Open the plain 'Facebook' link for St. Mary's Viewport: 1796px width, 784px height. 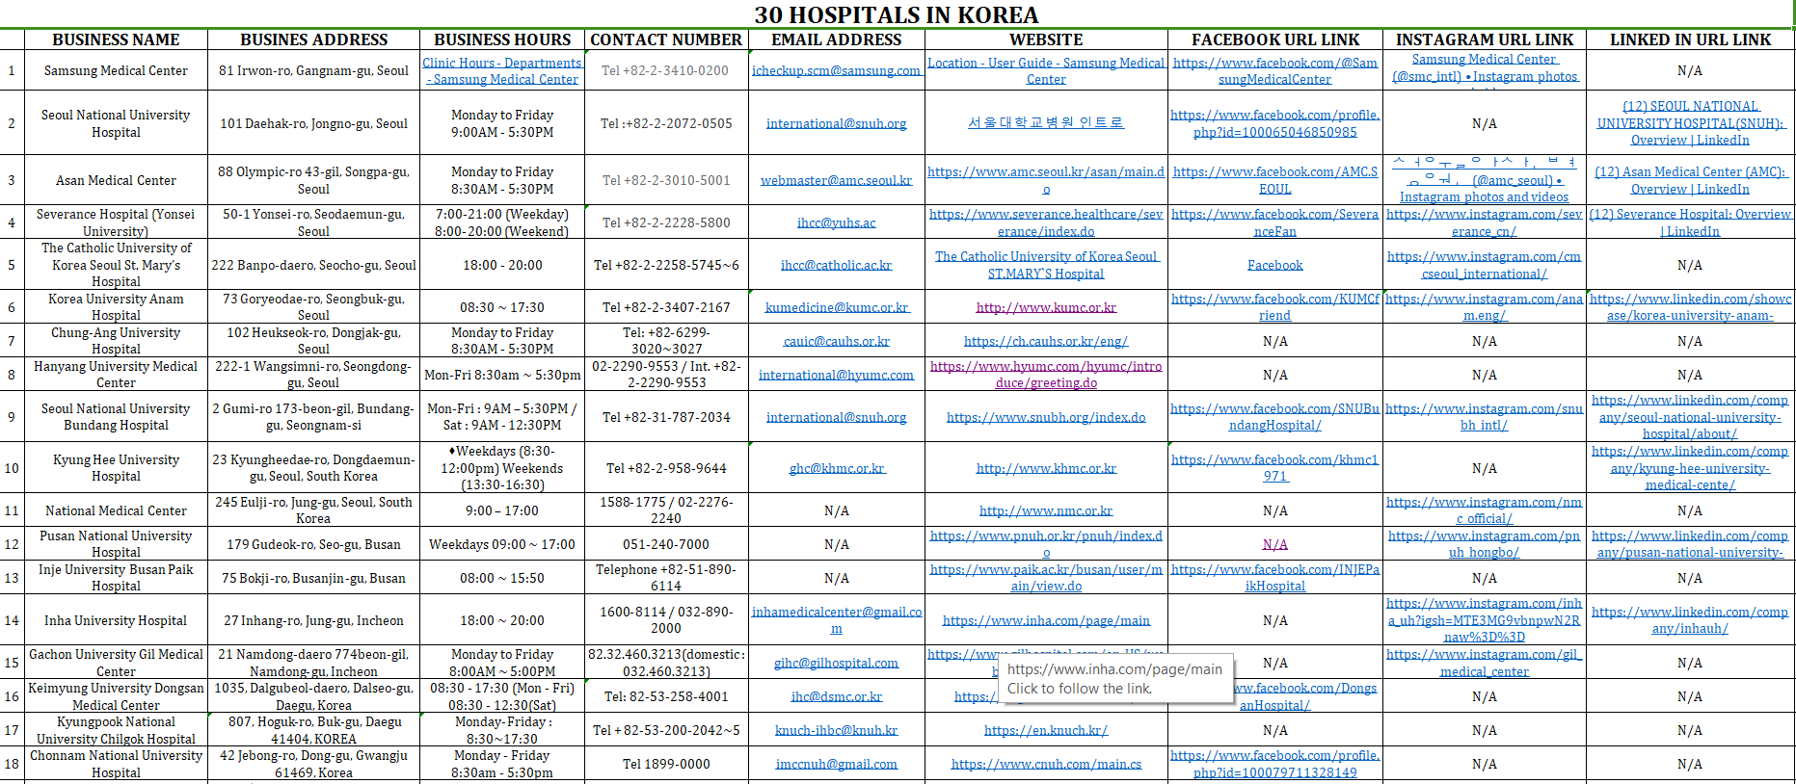pyautogui.click(x=1275, y=265)
